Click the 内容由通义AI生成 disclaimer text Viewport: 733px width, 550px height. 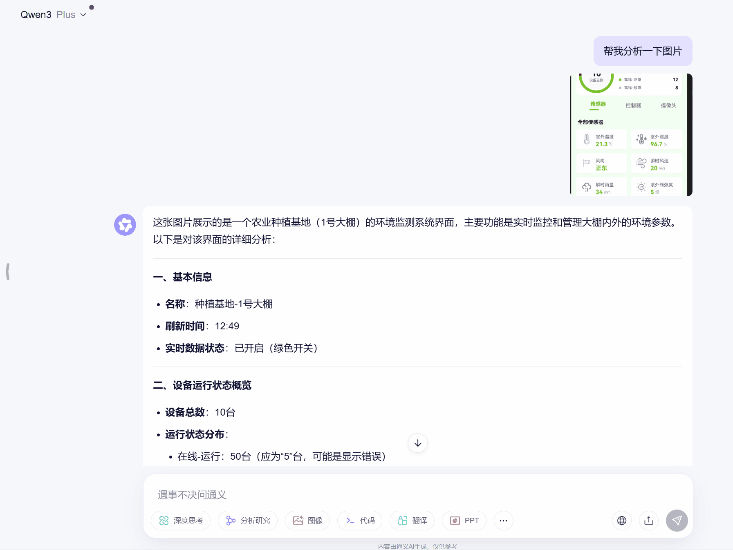(418, 546)
